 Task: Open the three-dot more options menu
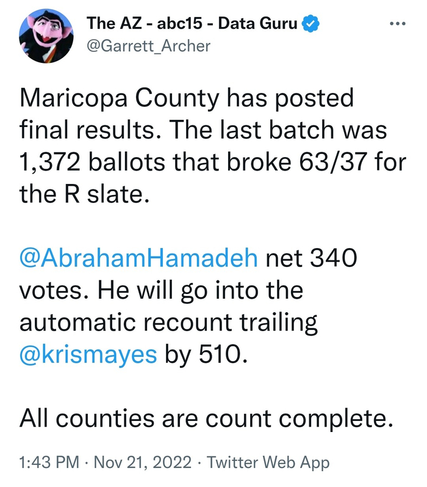(396, 24)
